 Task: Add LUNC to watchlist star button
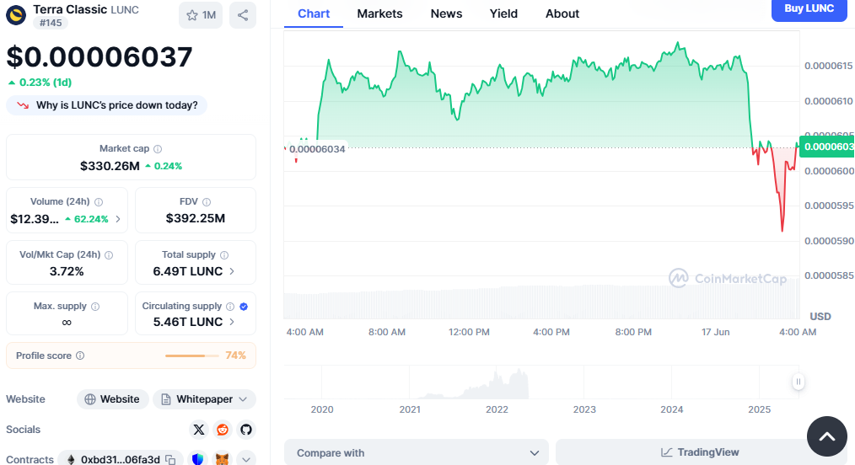(x=201, y=15)
